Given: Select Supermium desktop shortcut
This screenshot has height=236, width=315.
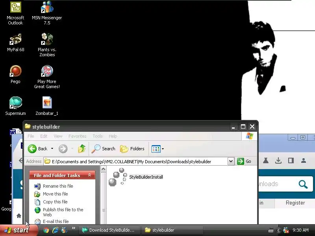Looking at the screenshot, I should [x=15, y=106].
